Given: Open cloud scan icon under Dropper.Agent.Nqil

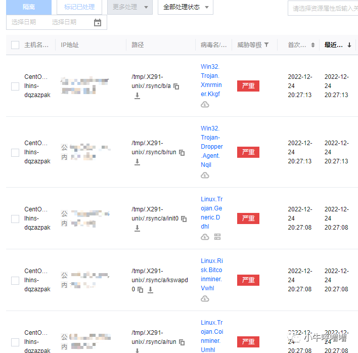Looking at the screenshot, I should 205,175.
